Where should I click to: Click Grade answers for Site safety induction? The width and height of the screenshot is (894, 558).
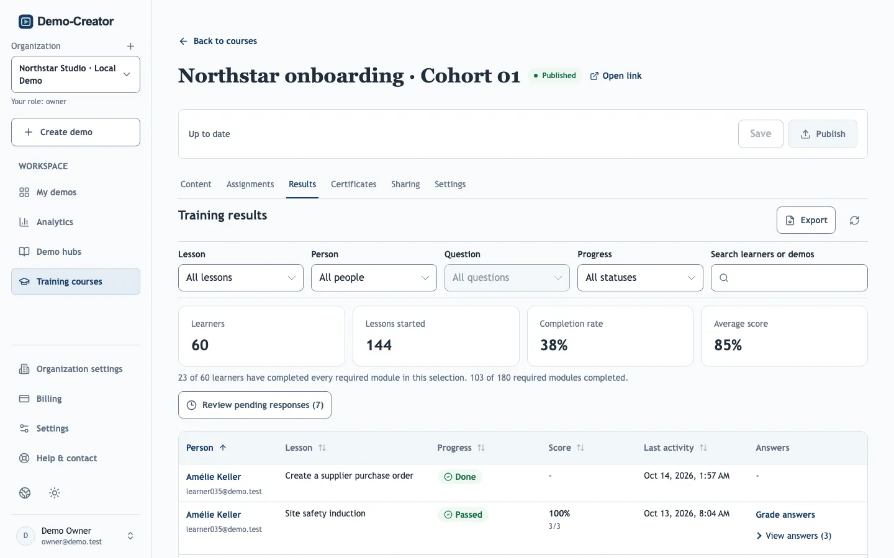click(785, 515)
